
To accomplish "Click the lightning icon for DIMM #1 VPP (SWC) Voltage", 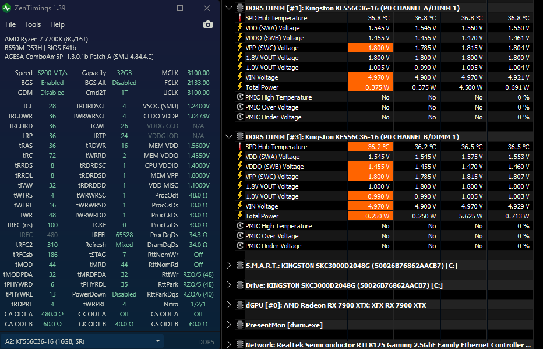I will (x=239, y=47).
